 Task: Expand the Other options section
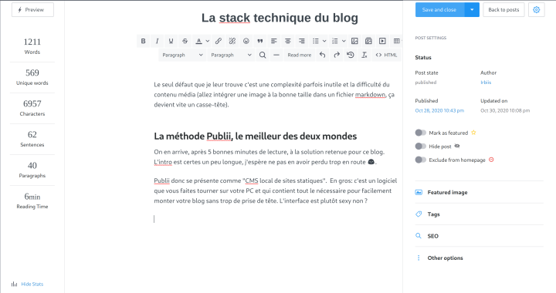point(479,258)
